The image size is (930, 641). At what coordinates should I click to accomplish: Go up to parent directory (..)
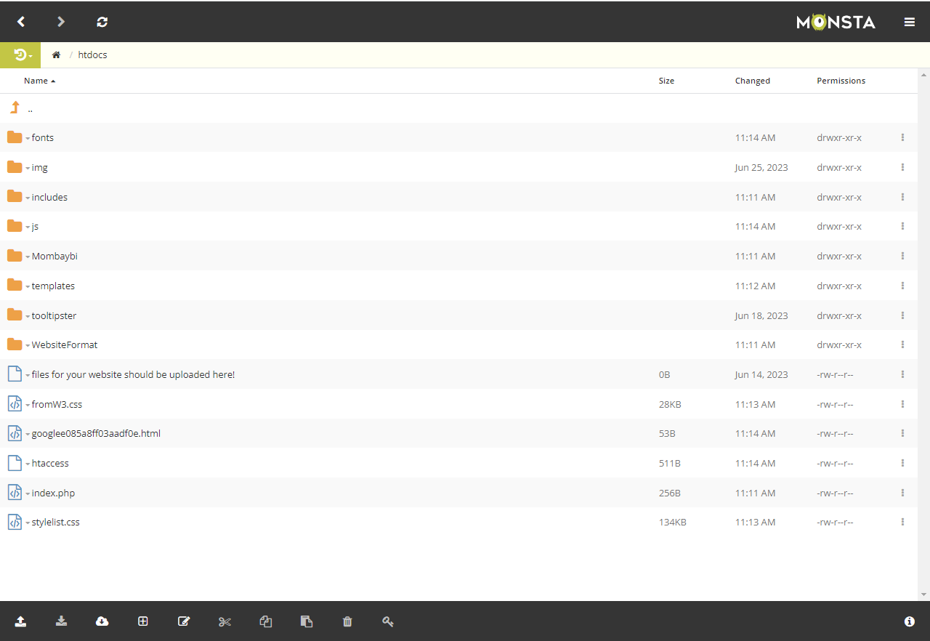(30, 109)
